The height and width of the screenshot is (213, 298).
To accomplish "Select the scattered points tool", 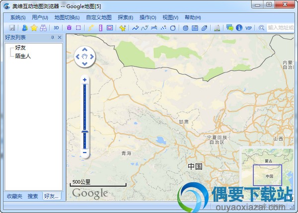I will [x=163, y=28].
